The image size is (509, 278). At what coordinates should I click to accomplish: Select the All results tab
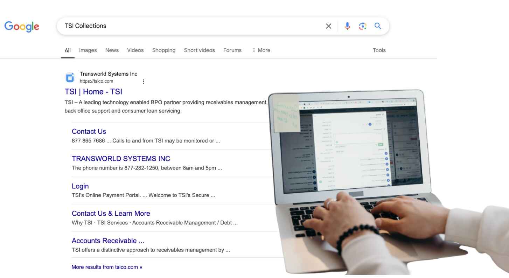click(68, 50)
